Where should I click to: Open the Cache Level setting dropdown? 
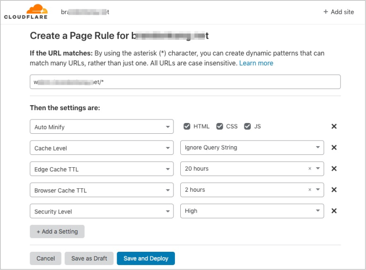(101, 148)
